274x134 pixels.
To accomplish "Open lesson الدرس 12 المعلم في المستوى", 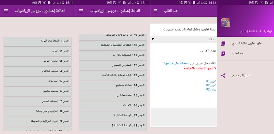I will tap(113, 66).
